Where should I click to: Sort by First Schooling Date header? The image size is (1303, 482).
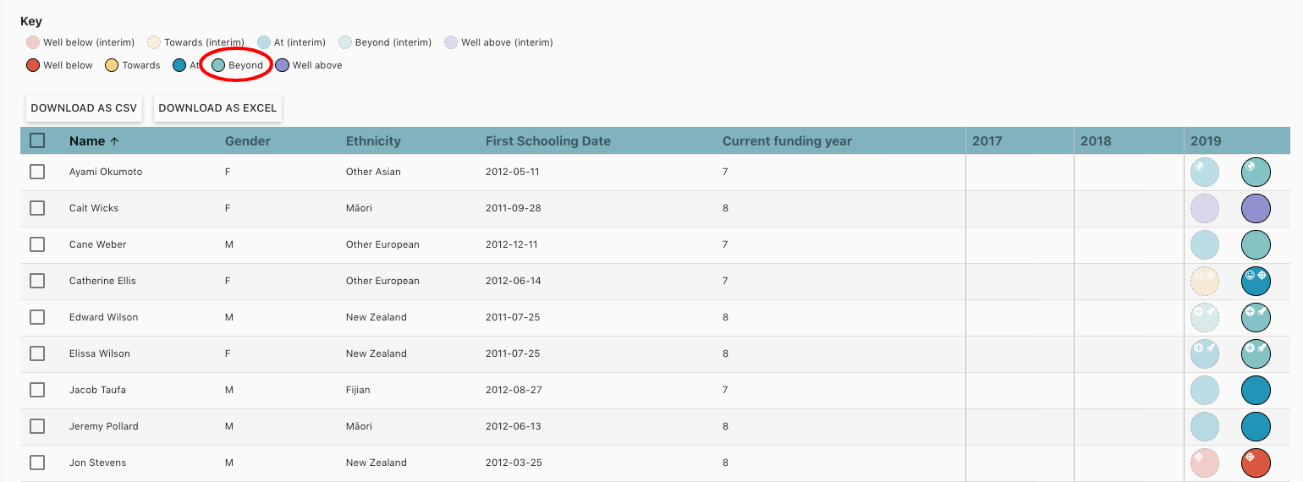(x=547, y=141)
